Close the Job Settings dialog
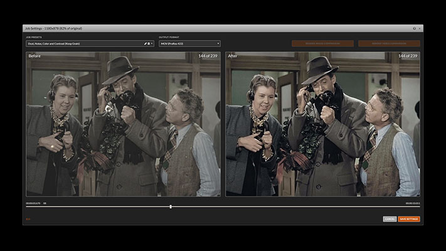446x251 pixels. 420,28
